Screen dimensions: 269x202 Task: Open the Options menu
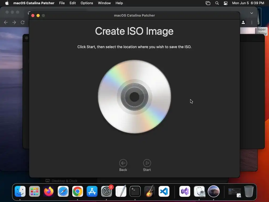coord(87,3)
